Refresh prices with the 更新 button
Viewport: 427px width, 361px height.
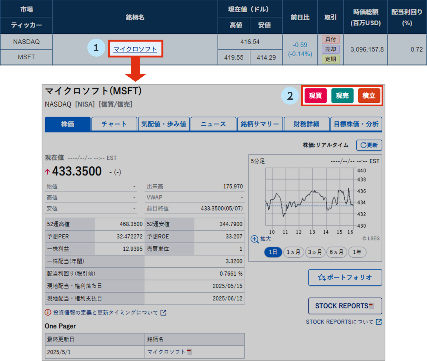pos(369,145)
